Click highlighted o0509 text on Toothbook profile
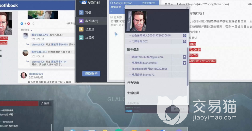The width and height of the screenshot is (252, 131). coord(4,38)
